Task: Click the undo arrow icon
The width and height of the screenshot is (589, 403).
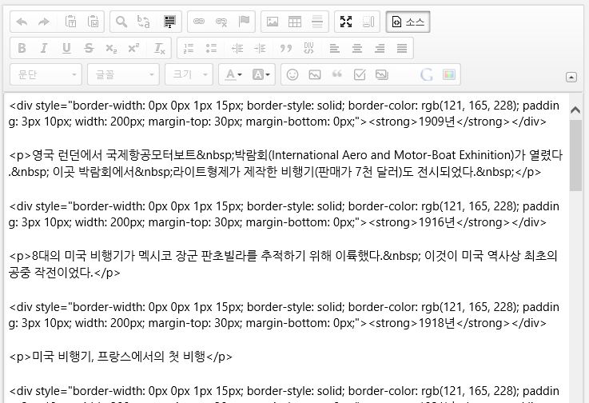Action: [22, 22]
